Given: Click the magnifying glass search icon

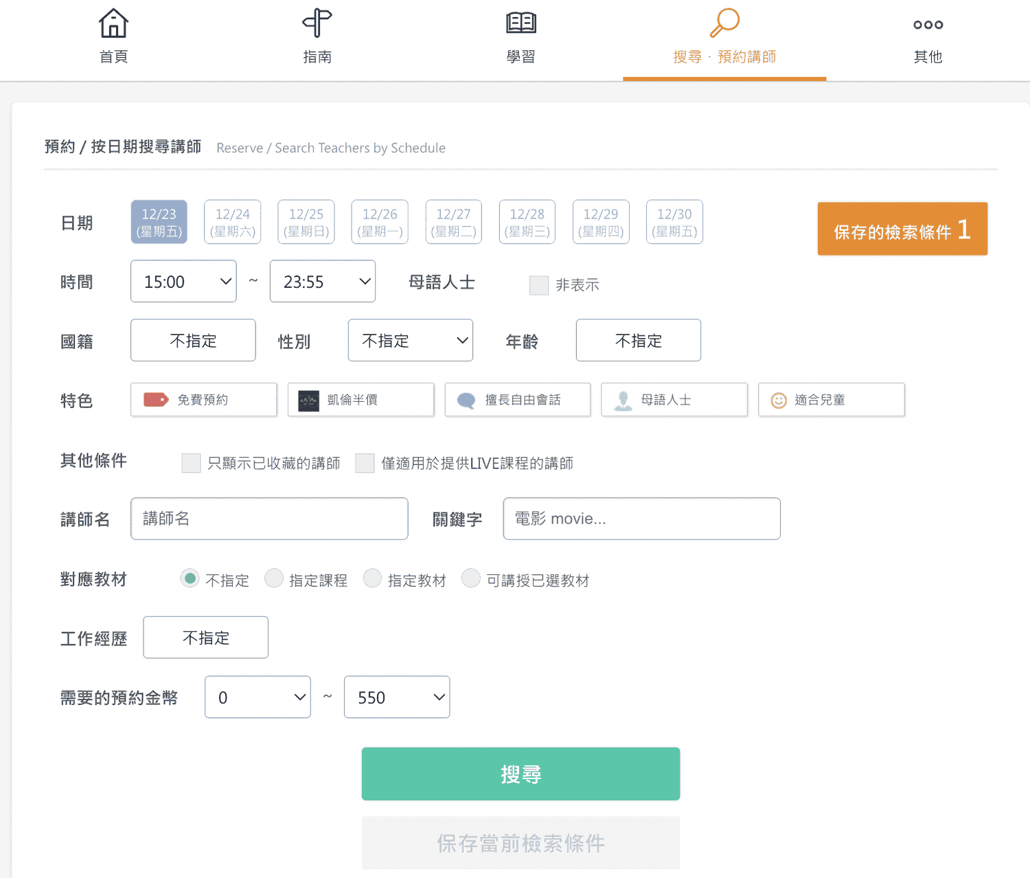Looking at the screenshot, I should click(x=724, y=23).
